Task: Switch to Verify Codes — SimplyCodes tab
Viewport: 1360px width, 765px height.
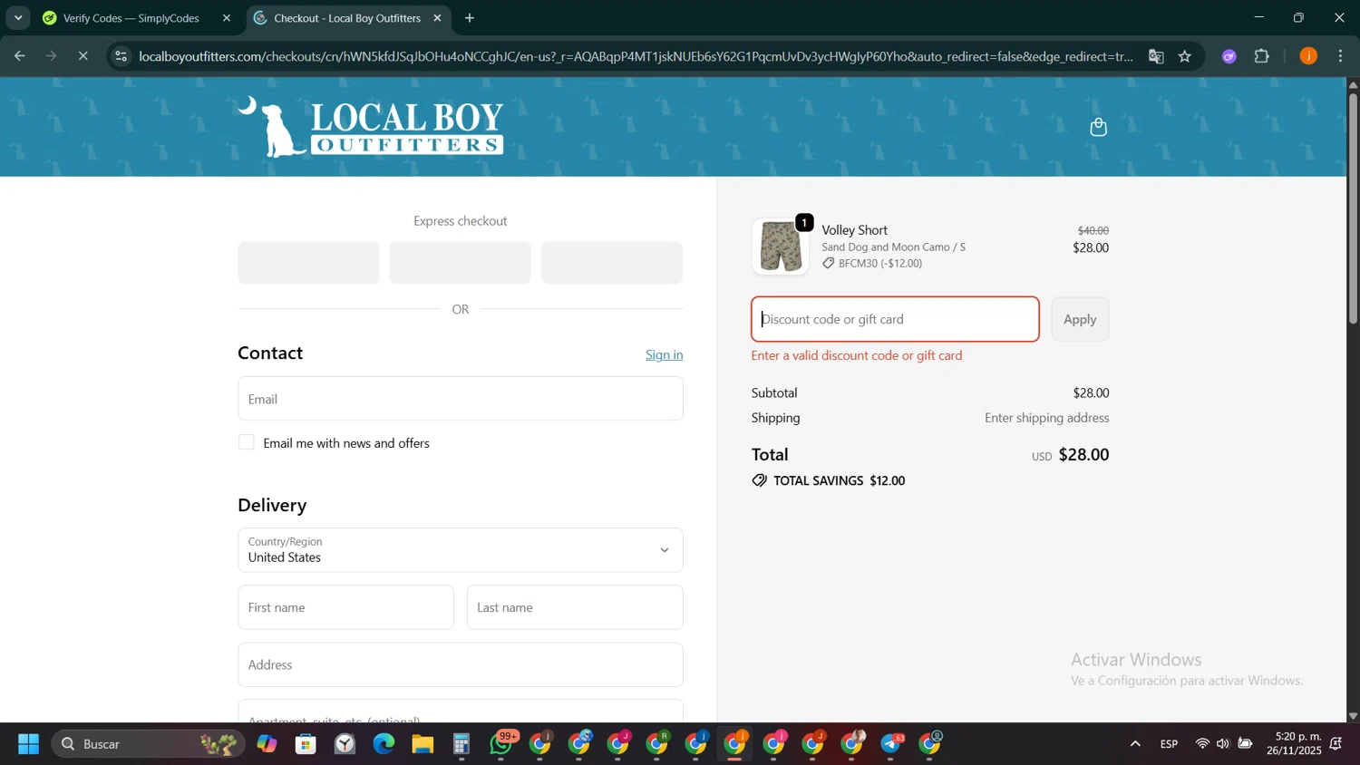Action: coord(131,18)
